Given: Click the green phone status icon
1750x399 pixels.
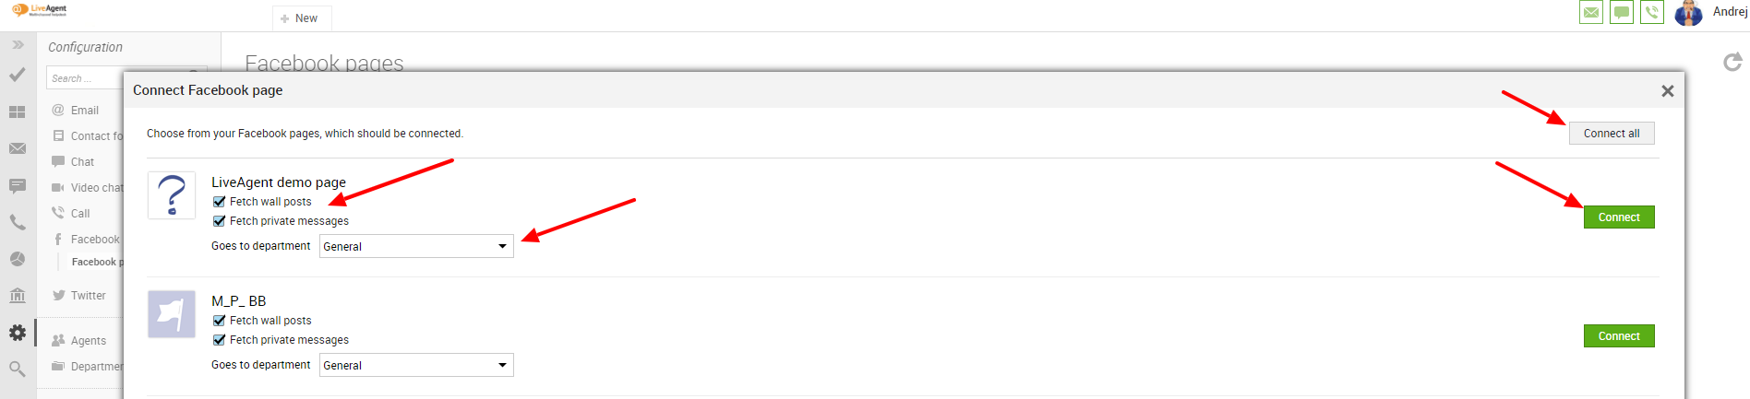Looking at the screenshot, I should (x=1652, y=12).
